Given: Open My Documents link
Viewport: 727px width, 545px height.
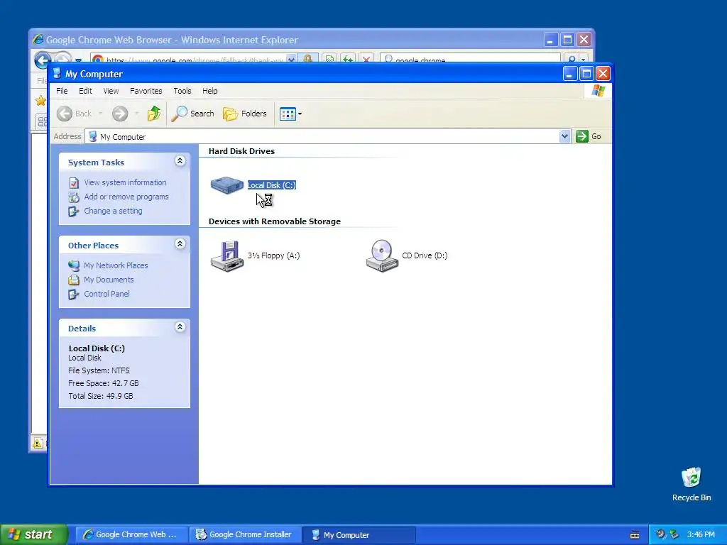Looking at the screenshot, I should click(x=109, y=280).
